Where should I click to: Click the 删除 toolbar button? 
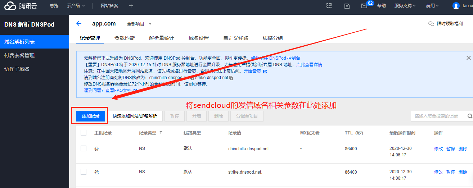click(x=219, y=116)
